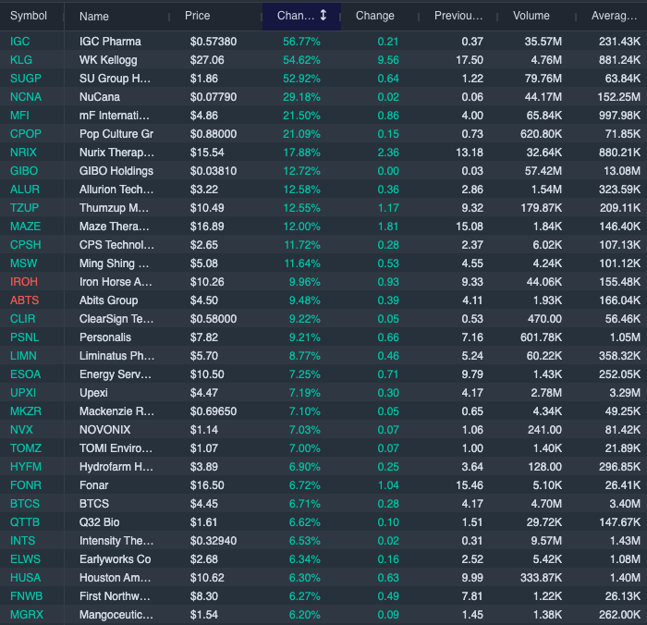Screen dimensions: 647x625
Task: Sort by the Name column header
Action: (x=94, y=16)
